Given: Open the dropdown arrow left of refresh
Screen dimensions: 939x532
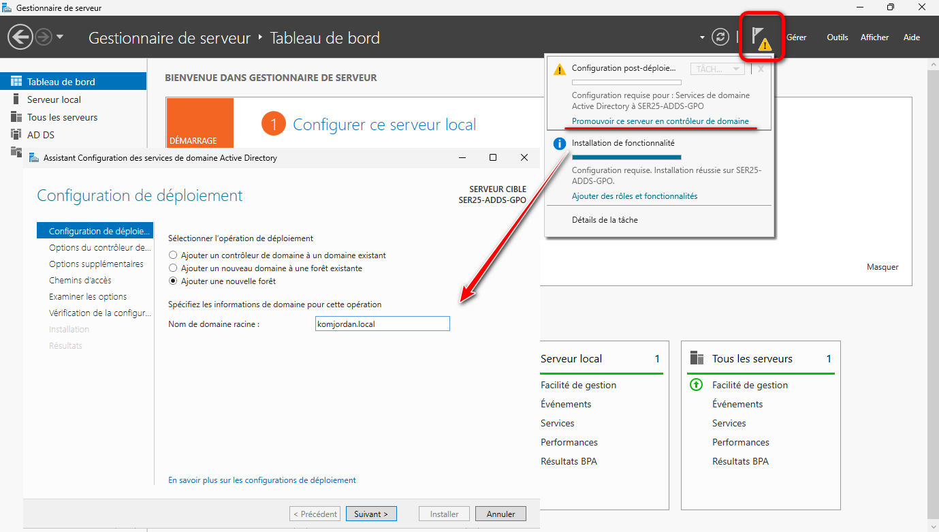Looking at the screenshot, I should pos(702,37).
